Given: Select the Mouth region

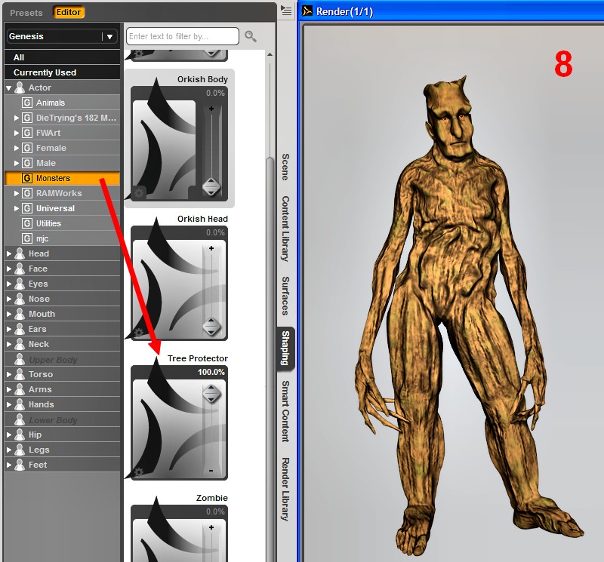Looking at the screenshot, I should pyautogui.click(x=62, y=314).
